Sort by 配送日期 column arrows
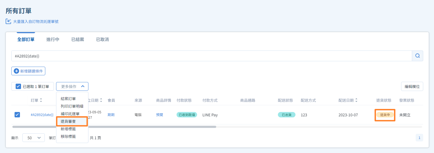Image resolution: width=434 pixels, height=153 pixels. 356,100
